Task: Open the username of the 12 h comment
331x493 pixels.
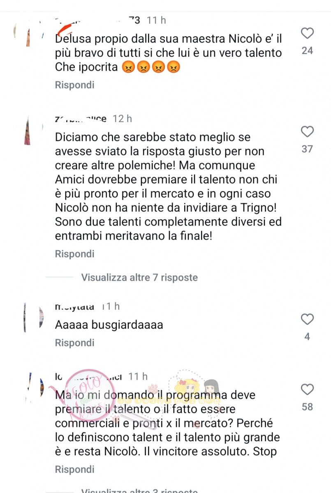Action: (x=81, y=119)
